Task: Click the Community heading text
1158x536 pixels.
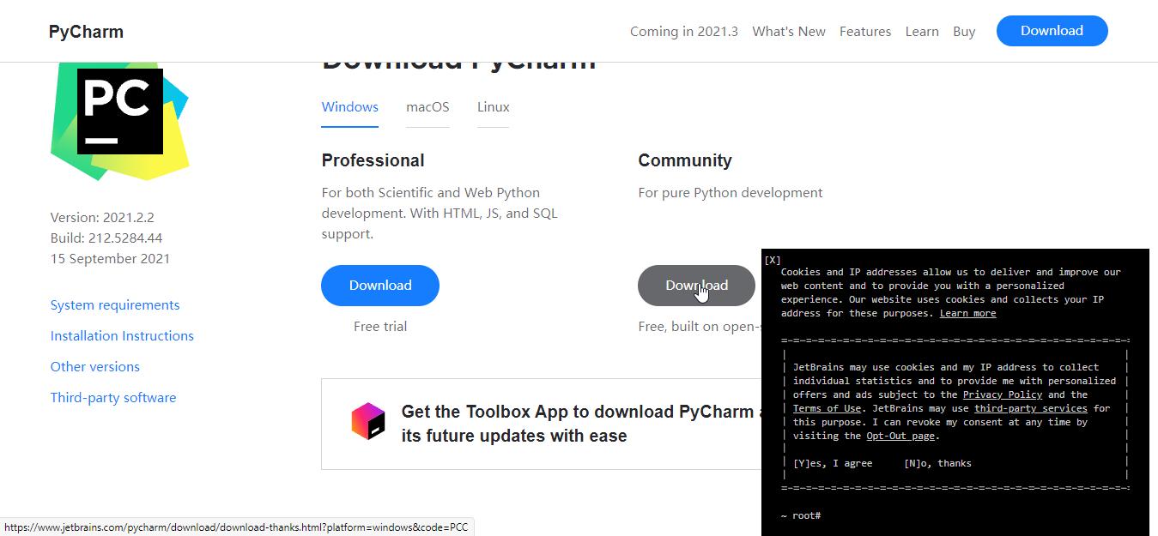Action: (x=684, y=160)
